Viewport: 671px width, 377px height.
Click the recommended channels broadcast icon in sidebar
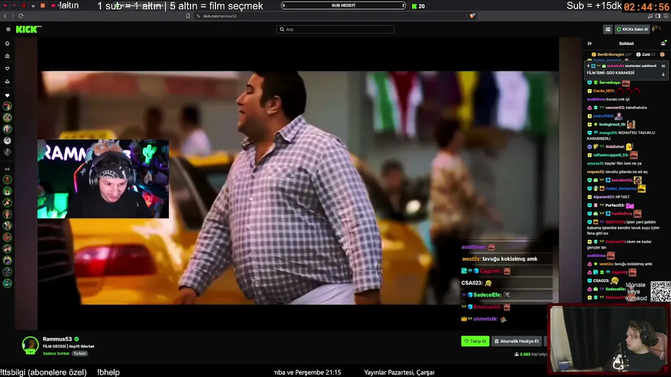7,169
